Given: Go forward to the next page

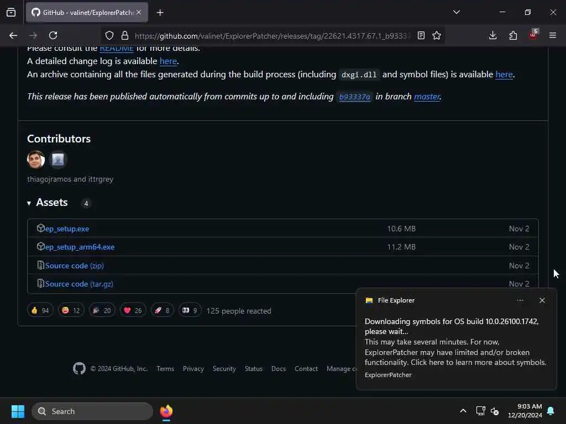Looking at the screenshot, I should click(33, 35).
